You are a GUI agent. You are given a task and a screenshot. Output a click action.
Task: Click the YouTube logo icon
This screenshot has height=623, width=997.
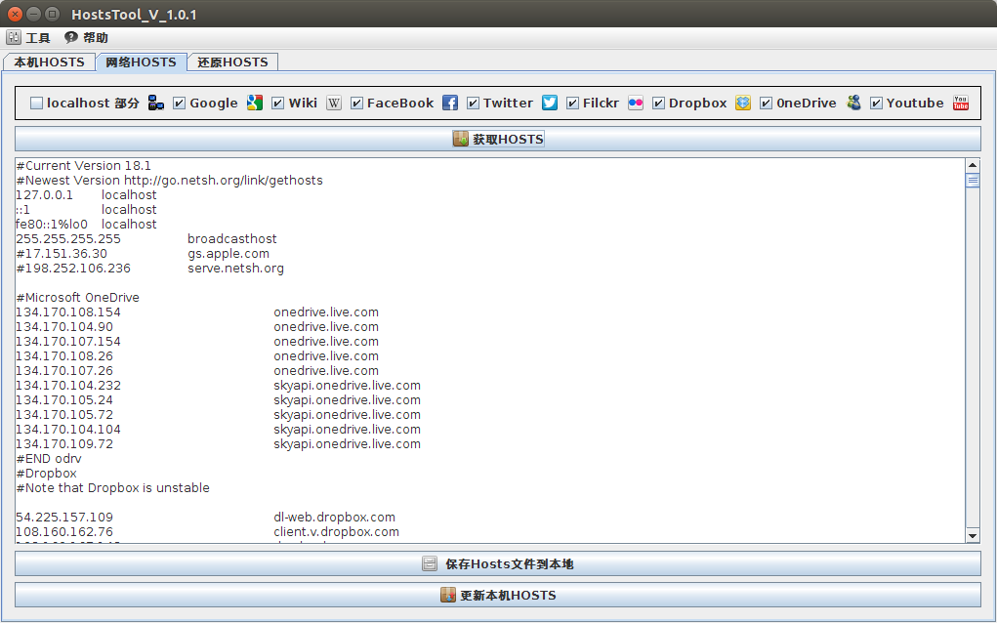tap(961, 103)
